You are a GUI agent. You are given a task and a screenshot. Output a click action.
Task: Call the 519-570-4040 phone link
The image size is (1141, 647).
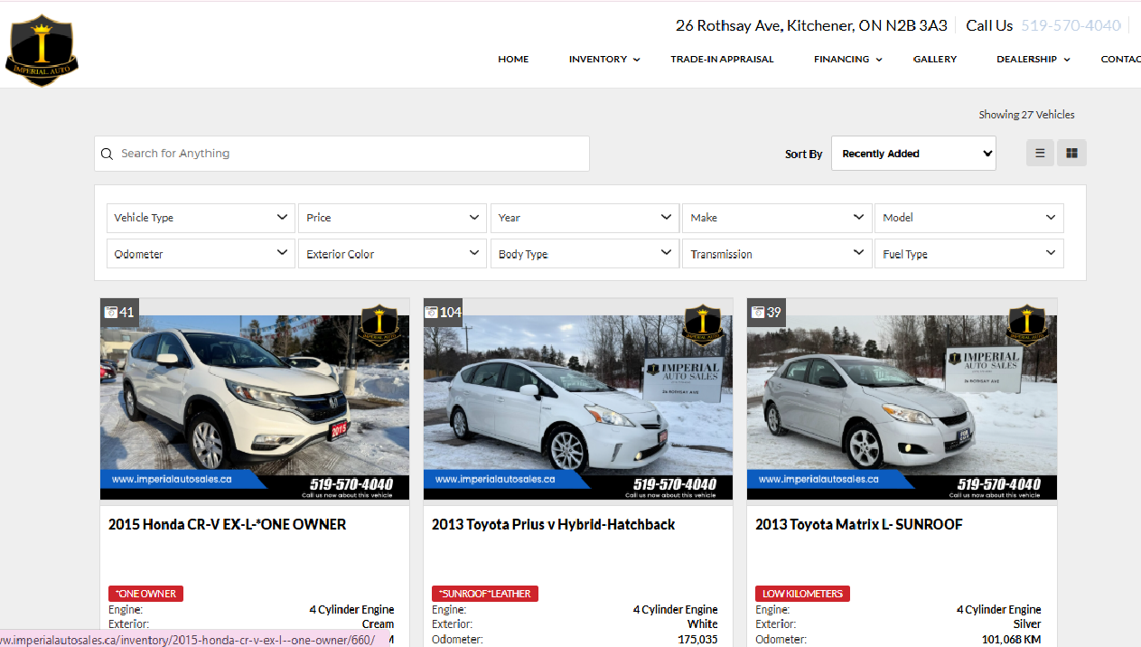point(1071,25)
